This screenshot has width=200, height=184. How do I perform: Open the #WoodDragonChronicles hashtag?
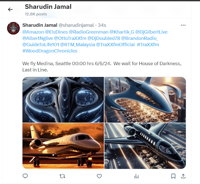point(50,51)
